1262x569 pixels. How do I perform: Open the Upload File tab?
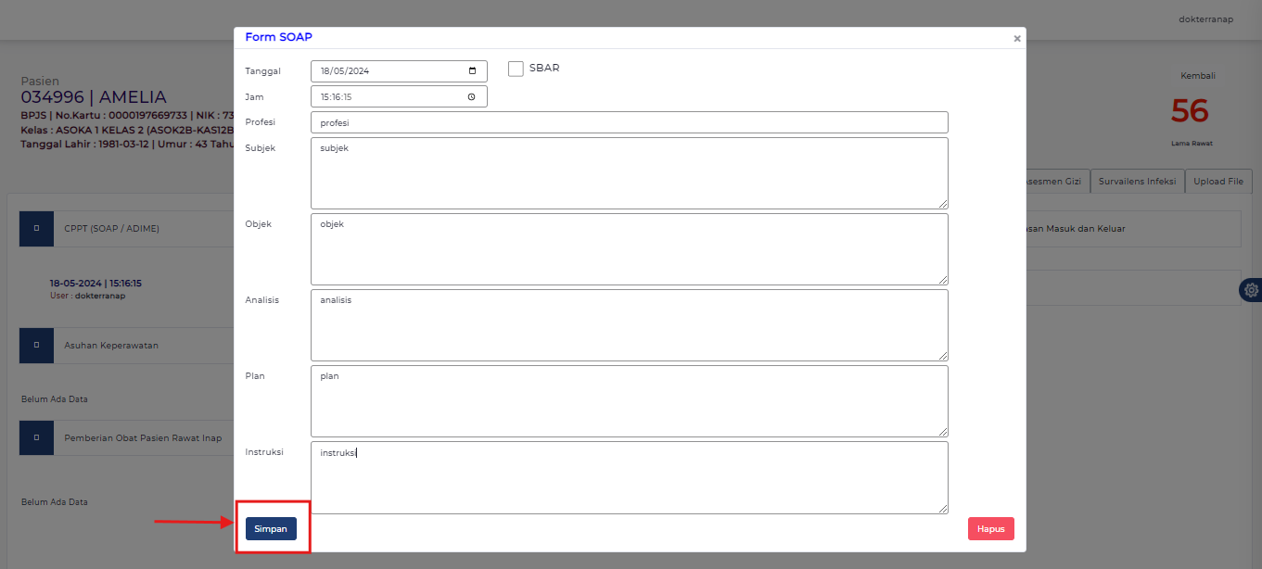pyautogui.click(x=1217, y=181)
